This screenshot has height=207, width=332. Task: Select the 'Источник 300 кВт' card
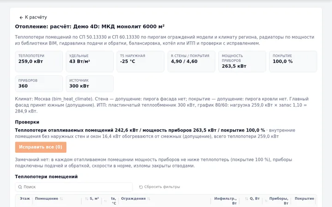pyautogui.click(x=89, y=84)
